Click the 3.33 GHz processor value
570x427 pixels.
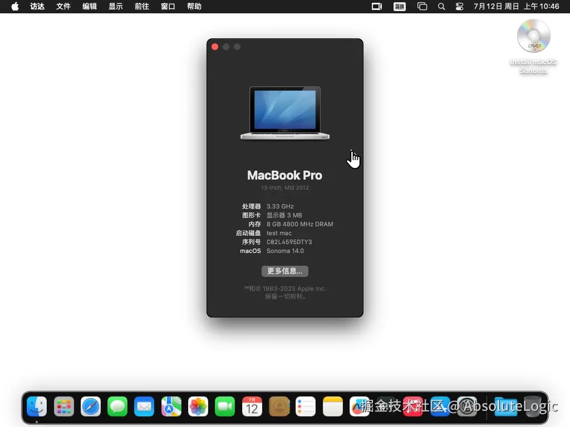tap(280, 206)
